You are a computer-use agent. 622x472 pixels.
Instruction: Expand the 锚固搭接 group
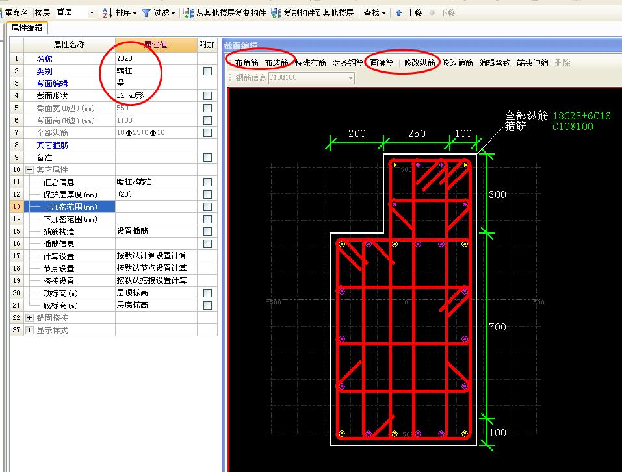[x=29, y=318]
